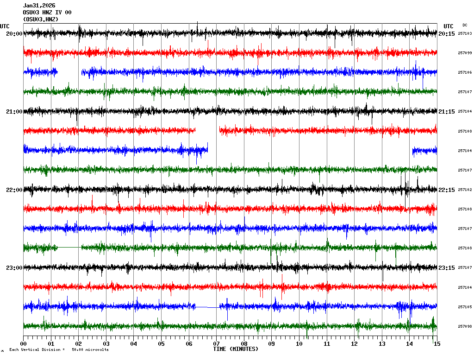Click the gap in the 21:15 red trace

coord(207,131)
